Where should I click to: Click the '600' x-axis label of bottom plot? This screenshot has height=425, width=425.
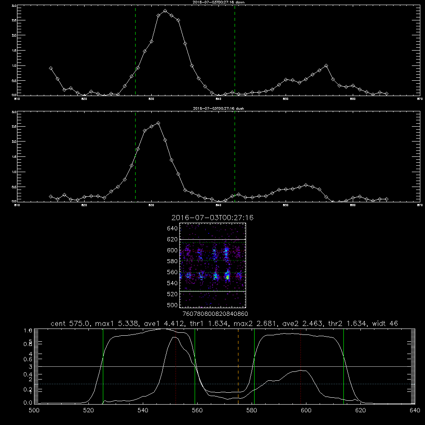pos(306,410)
